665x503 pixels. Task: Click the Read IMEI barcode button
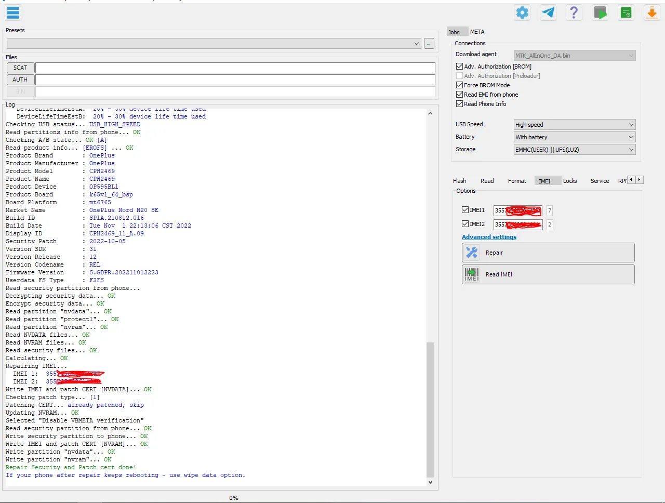tap(548, 274)
